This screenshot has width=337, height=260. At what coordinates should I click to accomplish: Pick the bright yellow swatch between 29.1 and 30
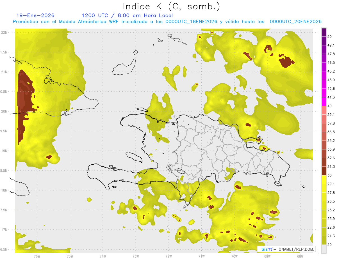[x=324, y=180]
